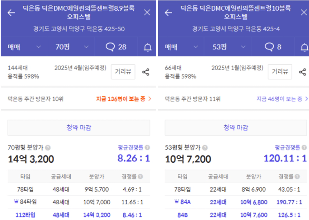Viewport: 309px width, 220px height.
Task: Go back in the 8,9블록 panel
Action: (11, 13)
